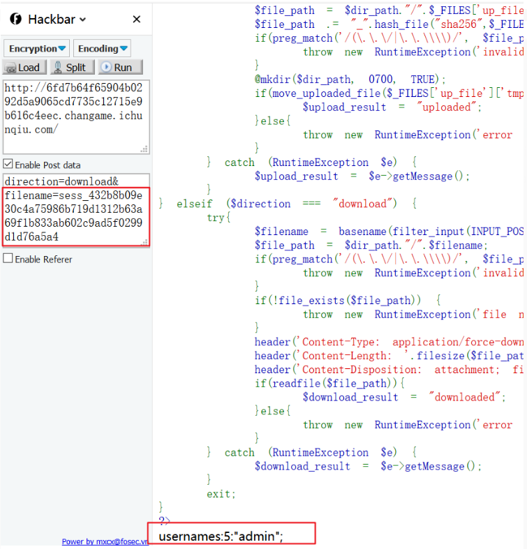The width and height of the screenshot is (527, 549).
Task: Click the Run play icon
Action: click(x=106, y=68)
